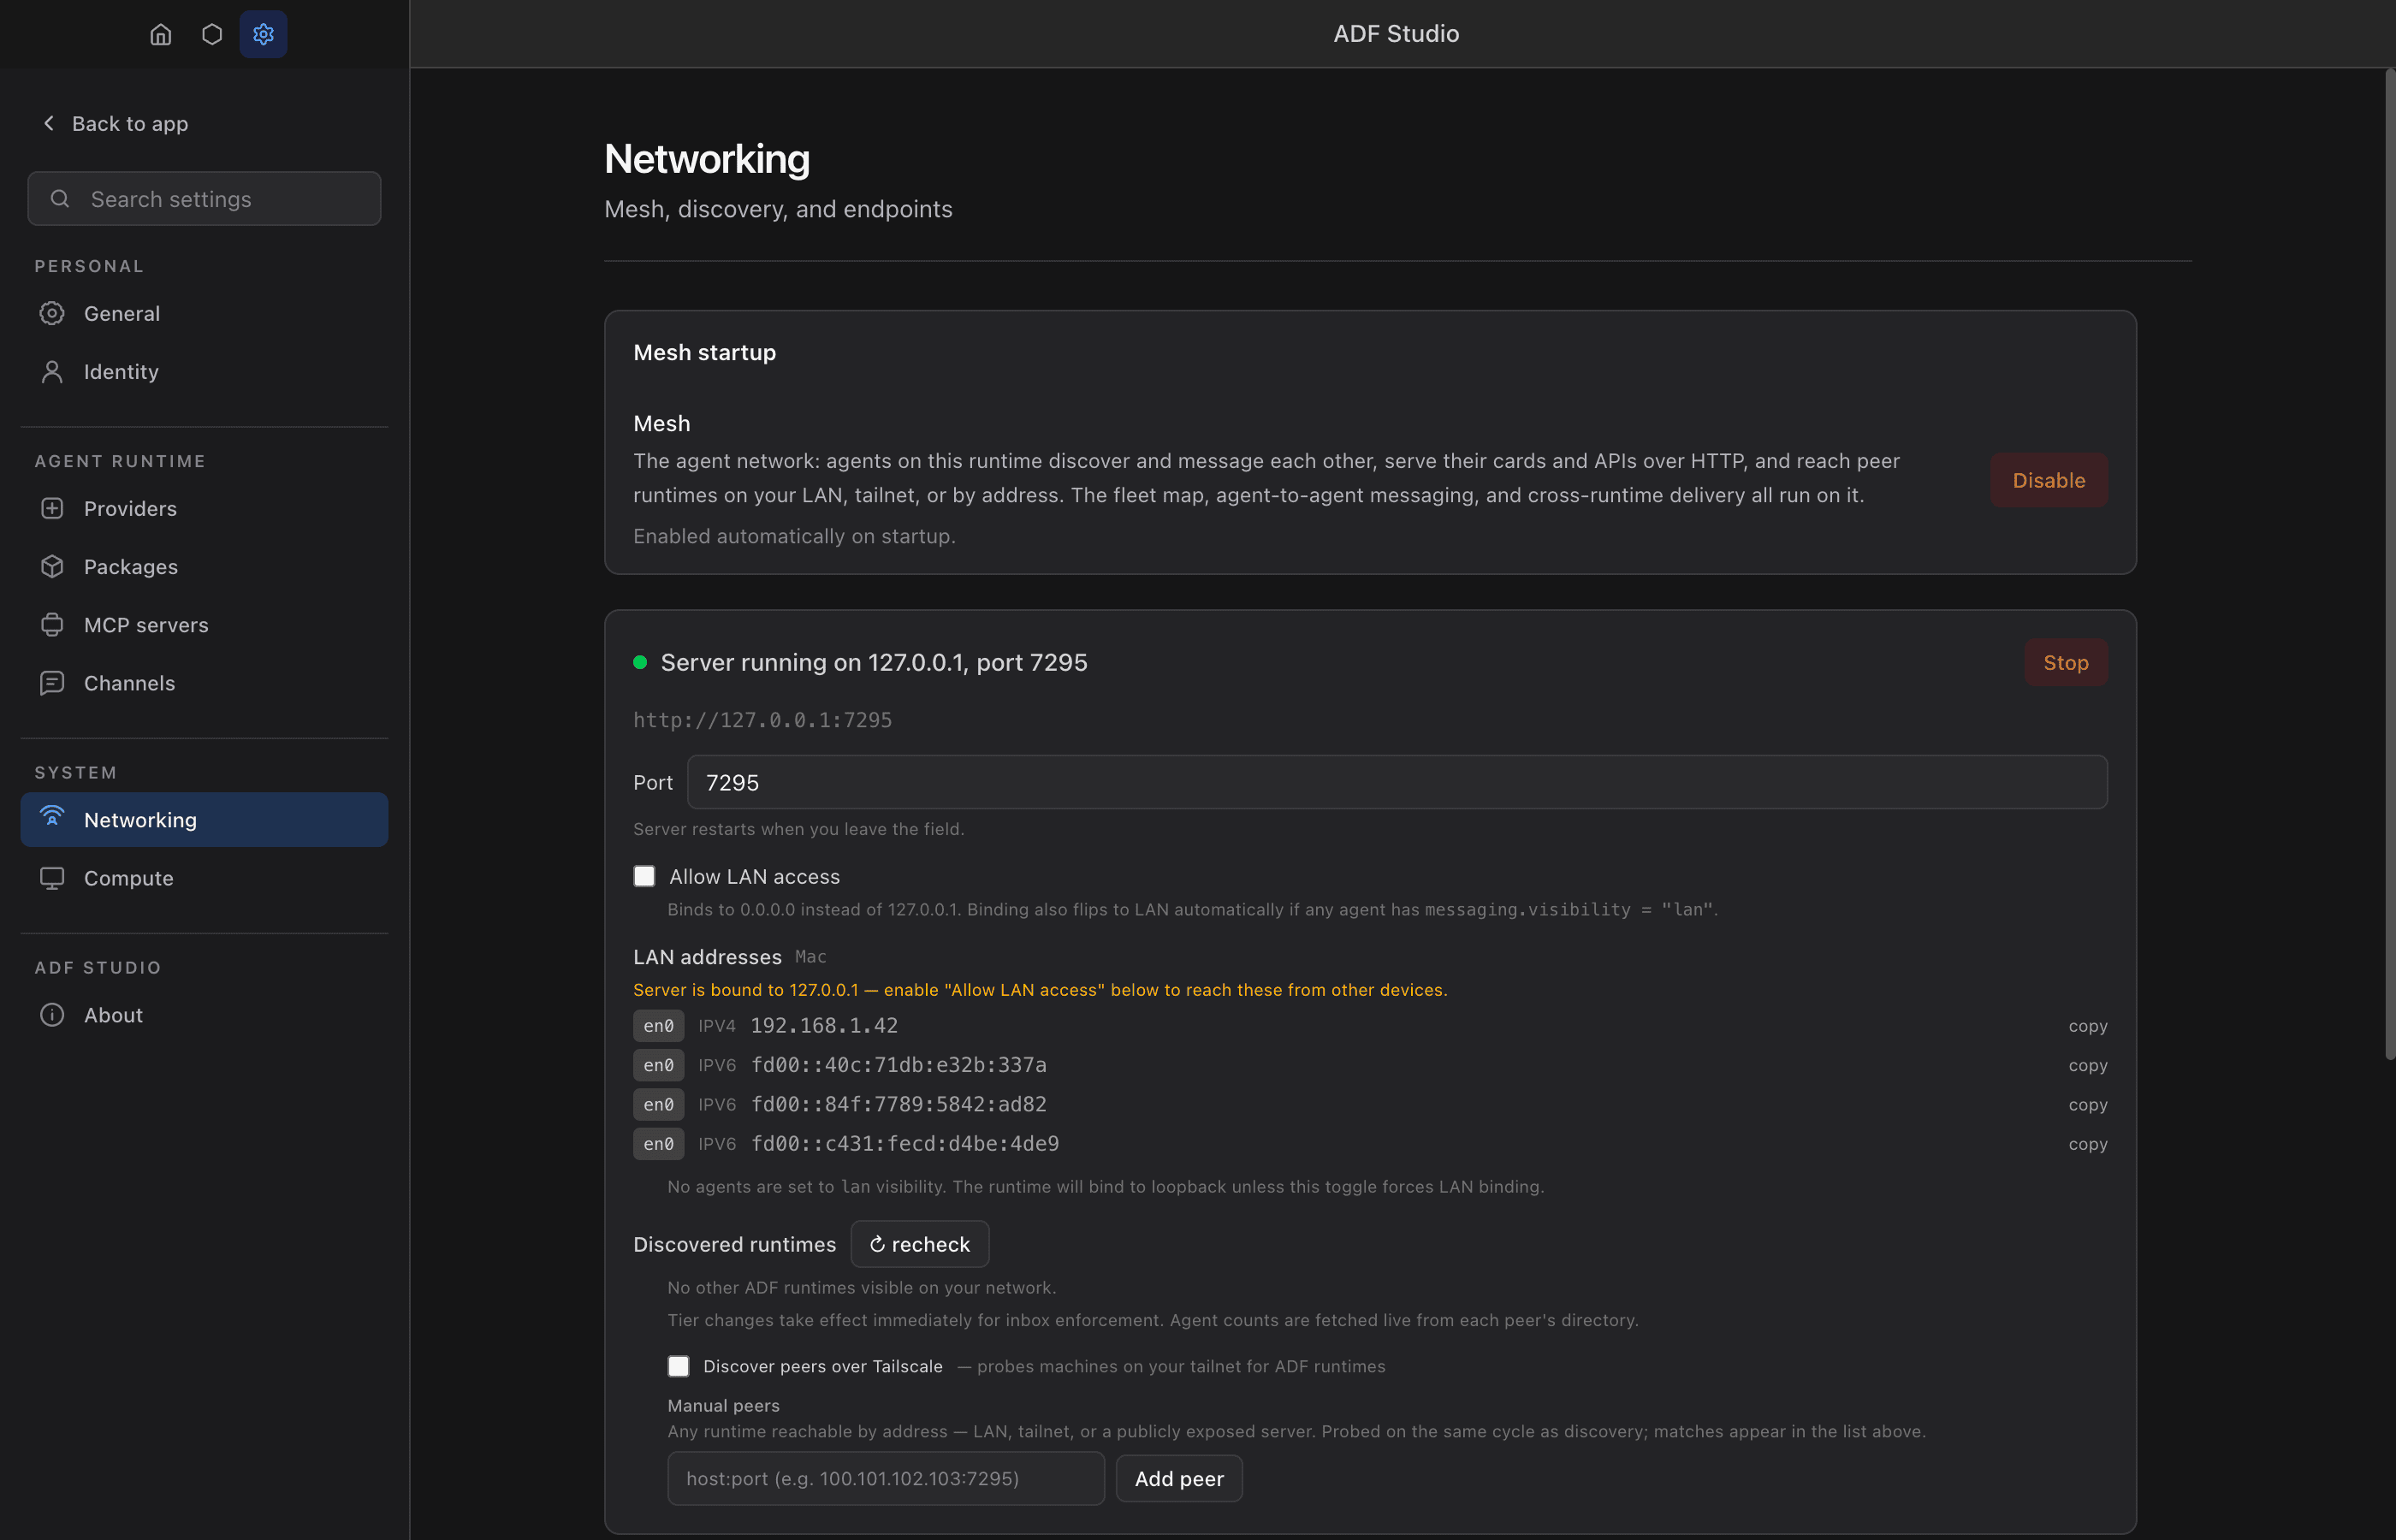This screenshot has width=2396, height=1540.
Task: Click the recheck refresh icon
Action: click(x=877, y=1244)
